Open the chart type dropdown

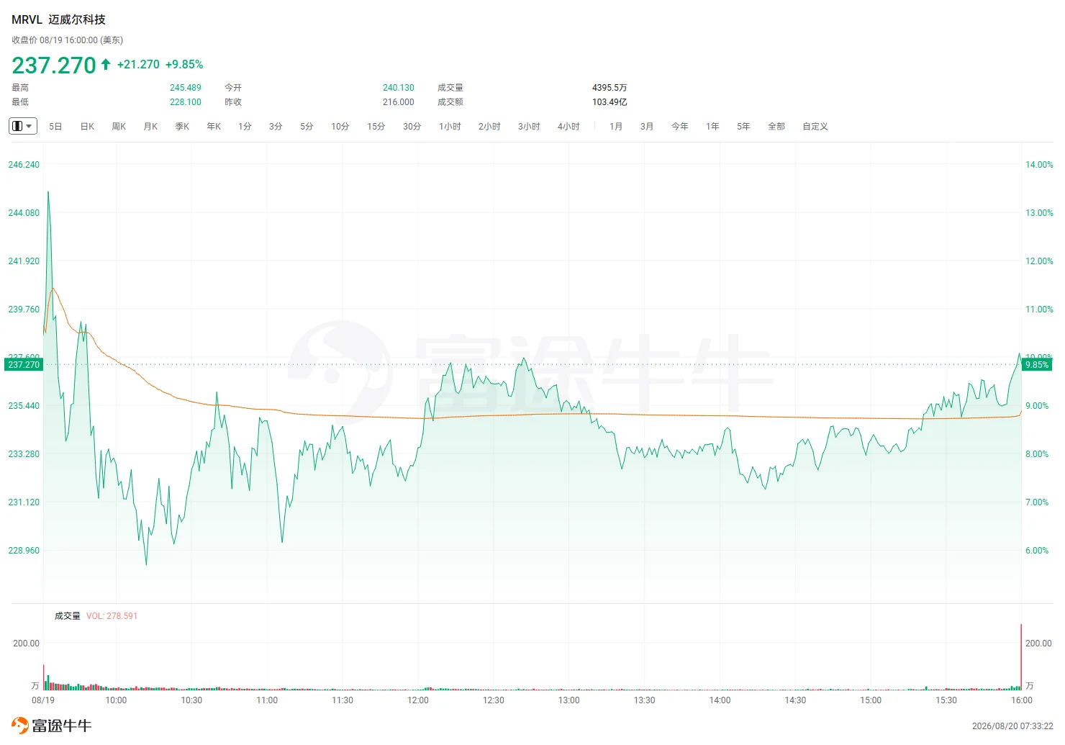22,126
